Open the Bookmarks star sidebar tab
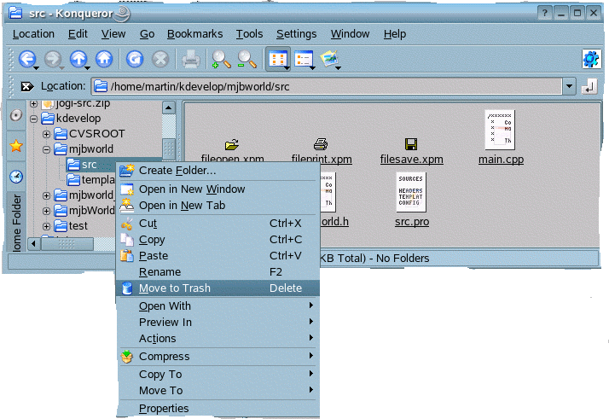This screenshot has height=419, width=609. tap(15, 146)
